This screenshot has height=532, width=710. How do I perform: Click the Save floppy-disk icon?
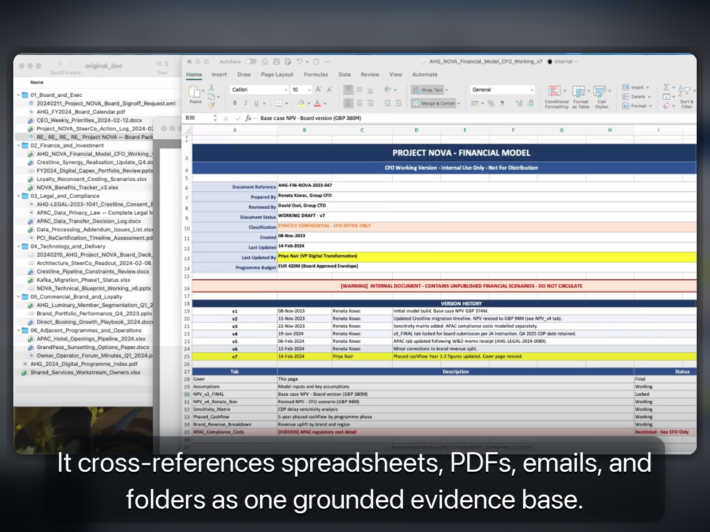(276, 62)
